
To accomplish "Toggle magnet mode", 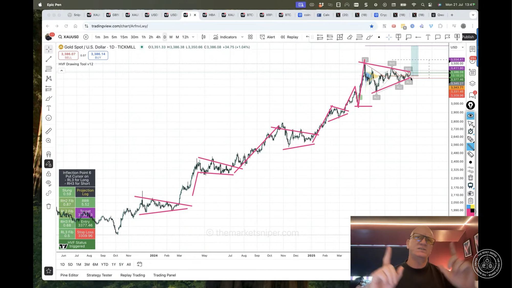I will pyautogui.click(x=49, y=154).
